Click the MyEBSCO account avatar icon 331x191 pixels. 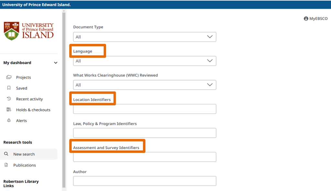click(306, 18)
